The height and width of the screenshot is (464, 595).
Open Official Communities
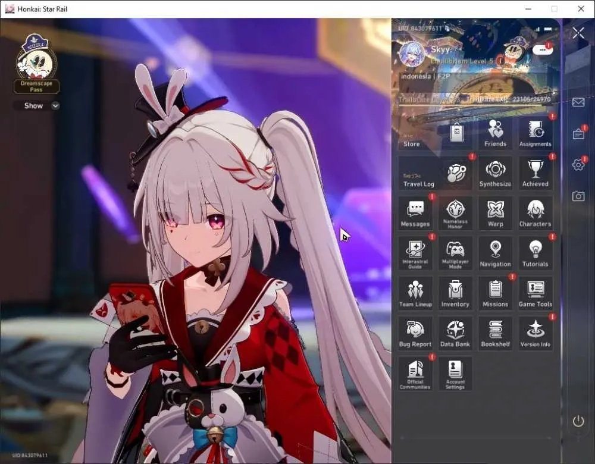(415, 374)
